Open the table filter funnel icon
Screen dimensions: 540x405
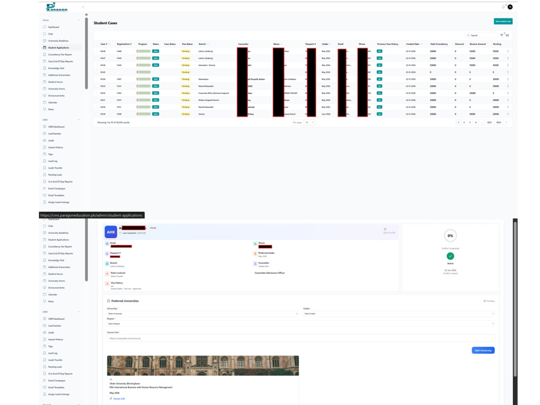click(x=502, y=35)
